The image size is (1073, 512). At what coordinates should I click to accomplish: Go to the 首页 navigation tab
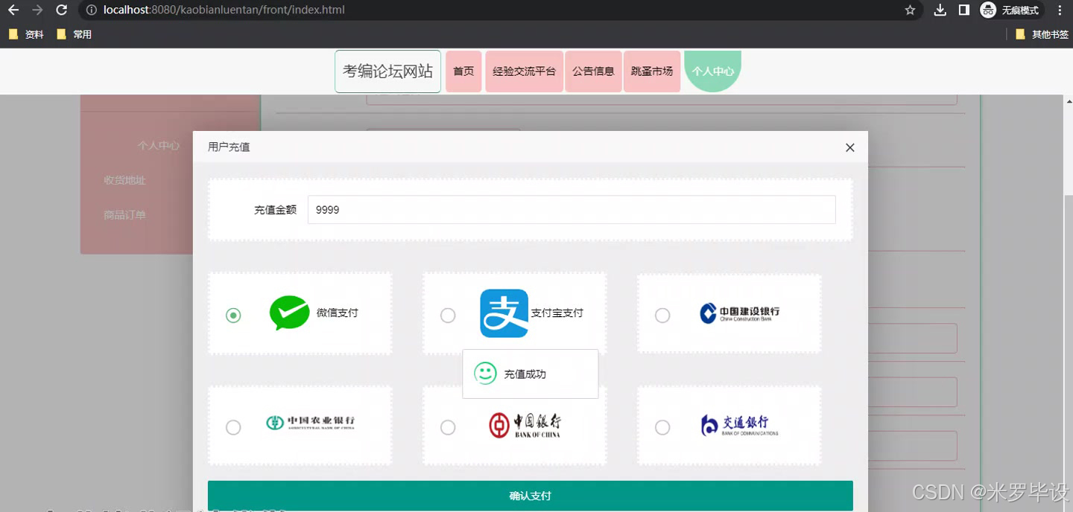(x=463, y=71)
